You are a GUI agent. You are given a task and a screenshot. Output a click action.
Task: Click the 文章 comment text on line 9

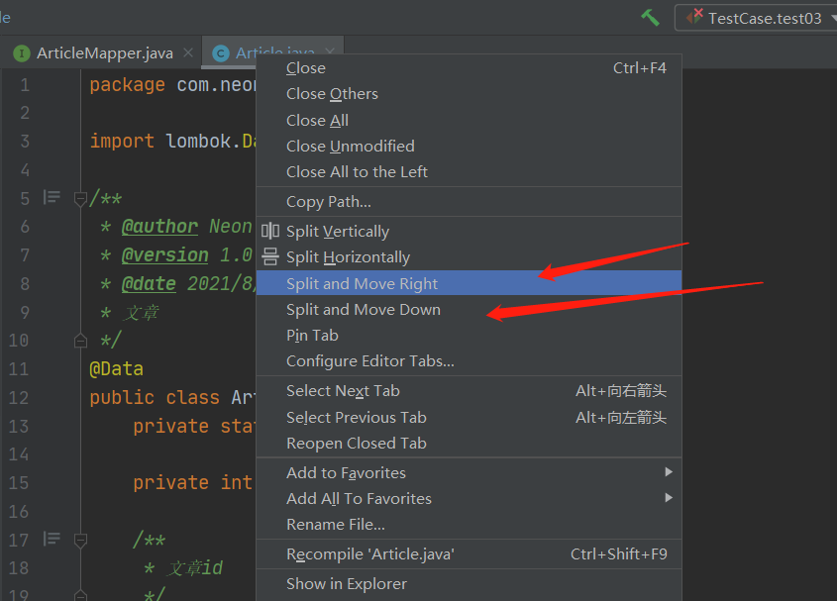click(141, 312)
